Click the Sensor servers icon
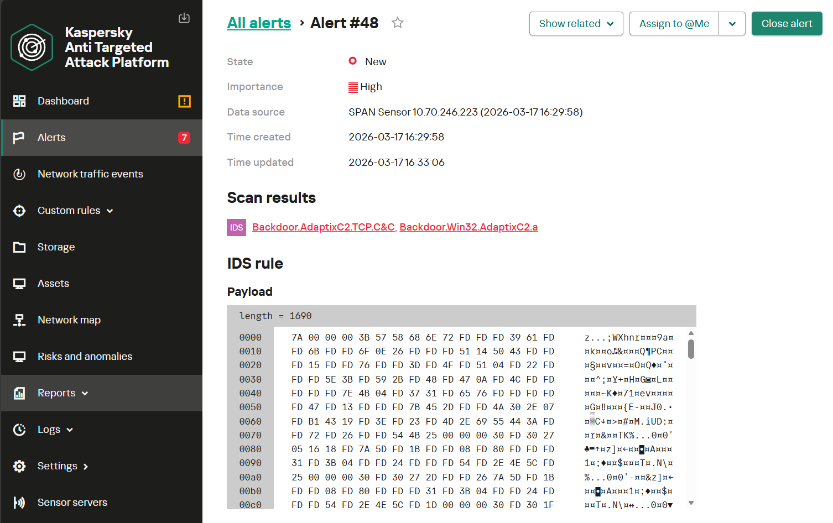This screenshot has height=523, width=833. point(19,503)
